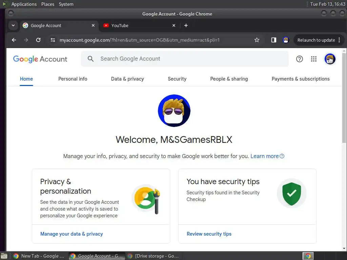This screenshot has height=260, width=347.
Task: Close the Google Account tab
Action: (x=93, y=25)
